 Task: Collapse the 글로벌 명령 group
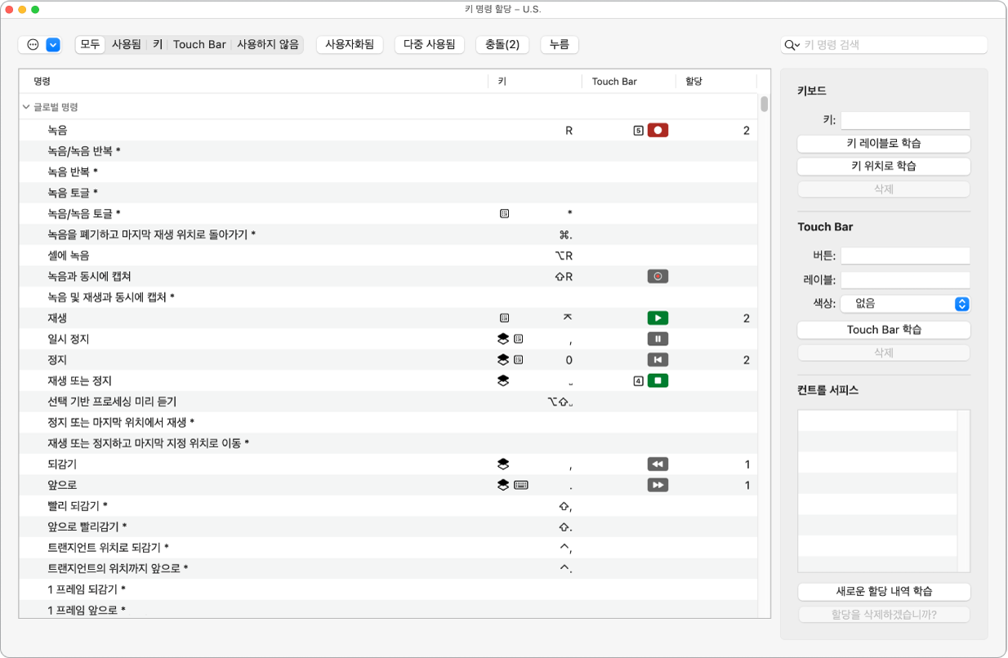point(26,107)
